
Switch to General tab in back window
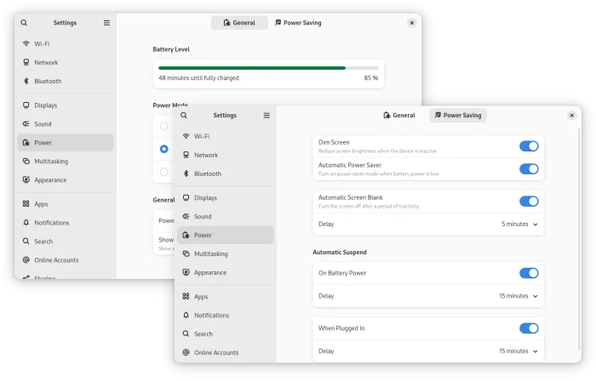(x=239, y=23)
